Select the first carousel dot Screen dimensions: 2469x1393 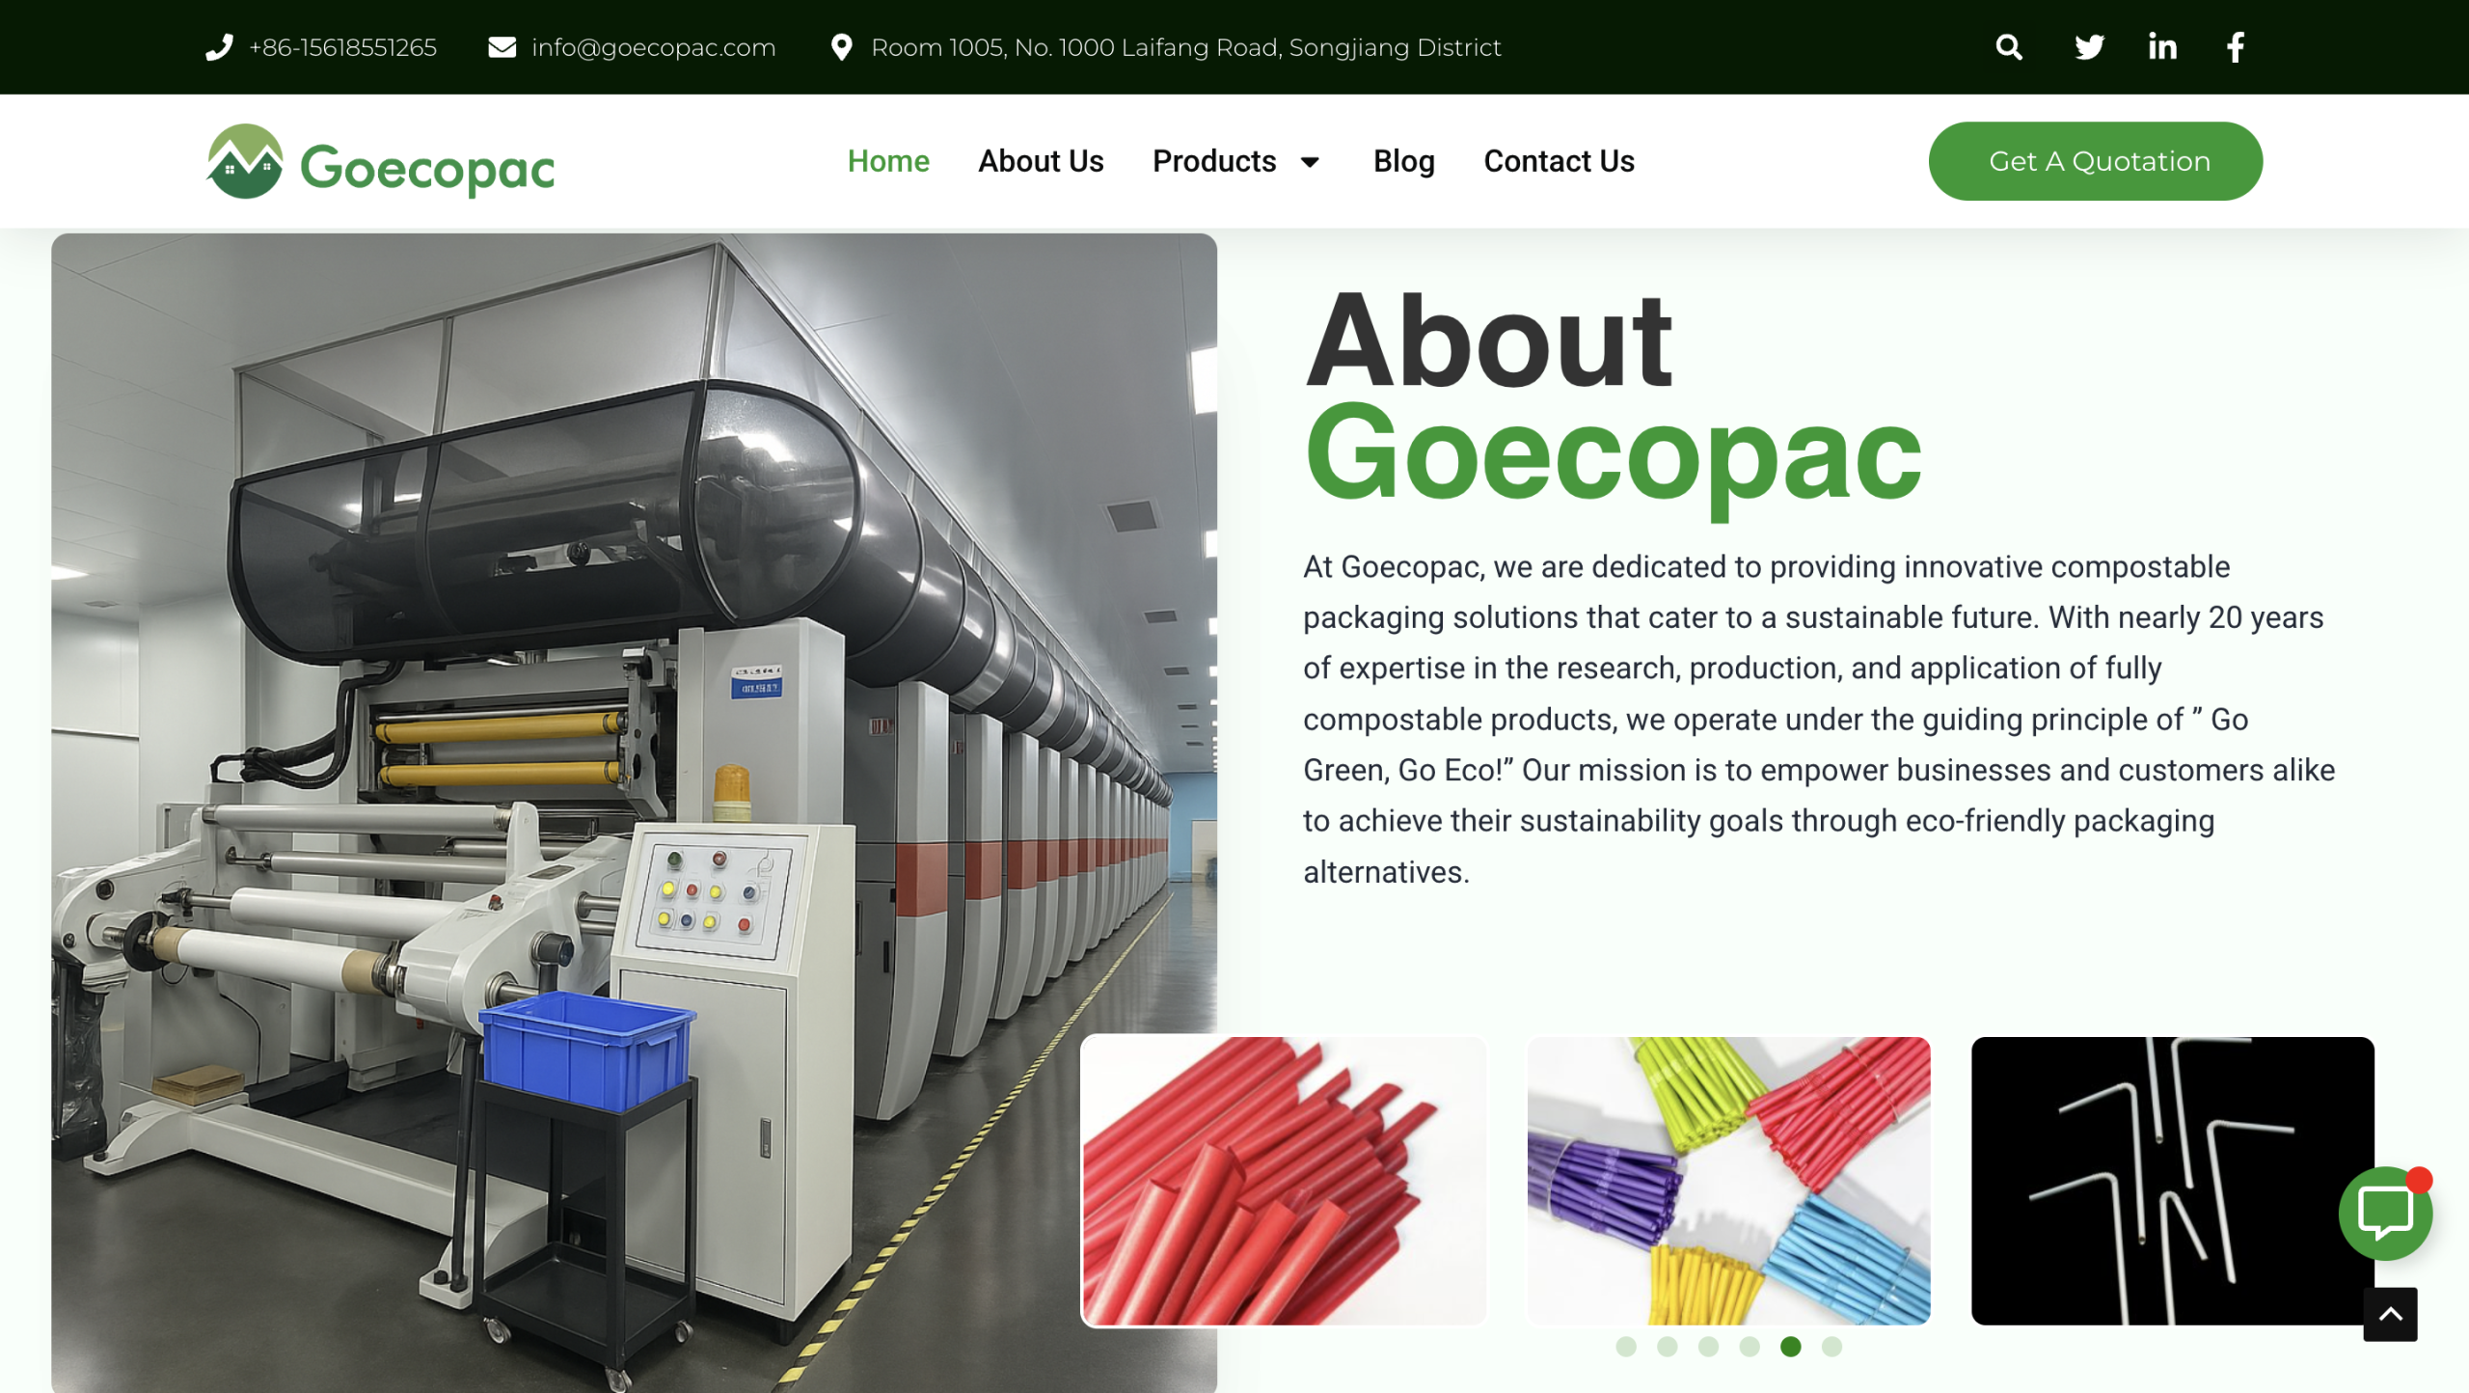pyautogui.click(x=1626, y=1347)
